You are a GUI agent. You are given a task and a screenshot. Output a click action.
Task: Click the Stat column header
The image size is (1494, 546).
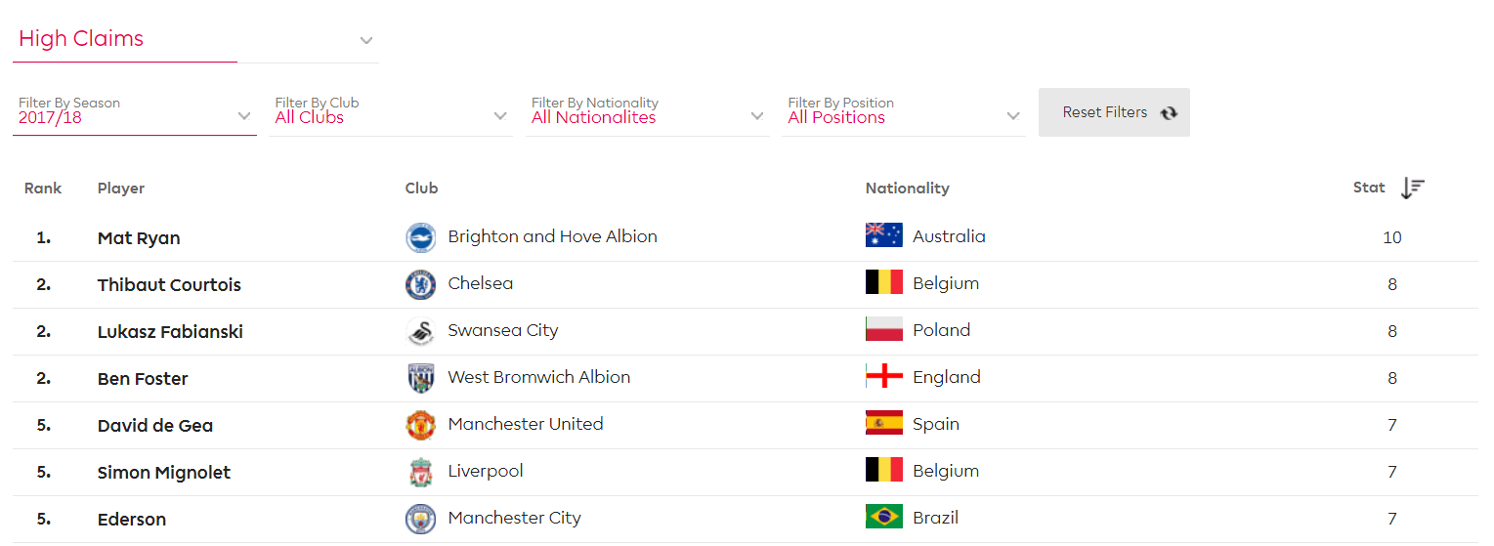[1369, 188]
